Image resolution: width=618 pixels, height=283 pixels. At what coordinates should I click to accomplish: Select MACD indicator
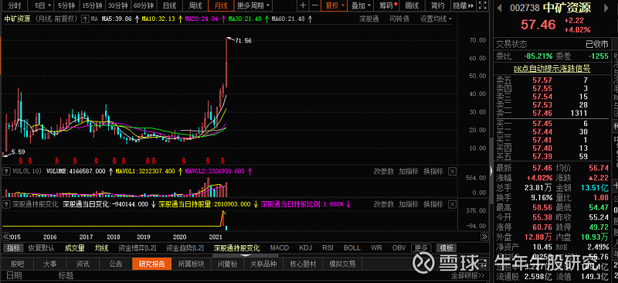click(280, 248)
